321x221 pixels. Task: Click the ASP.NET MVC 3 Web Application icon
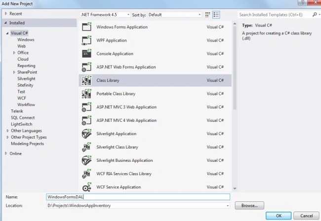pos(86,107)
